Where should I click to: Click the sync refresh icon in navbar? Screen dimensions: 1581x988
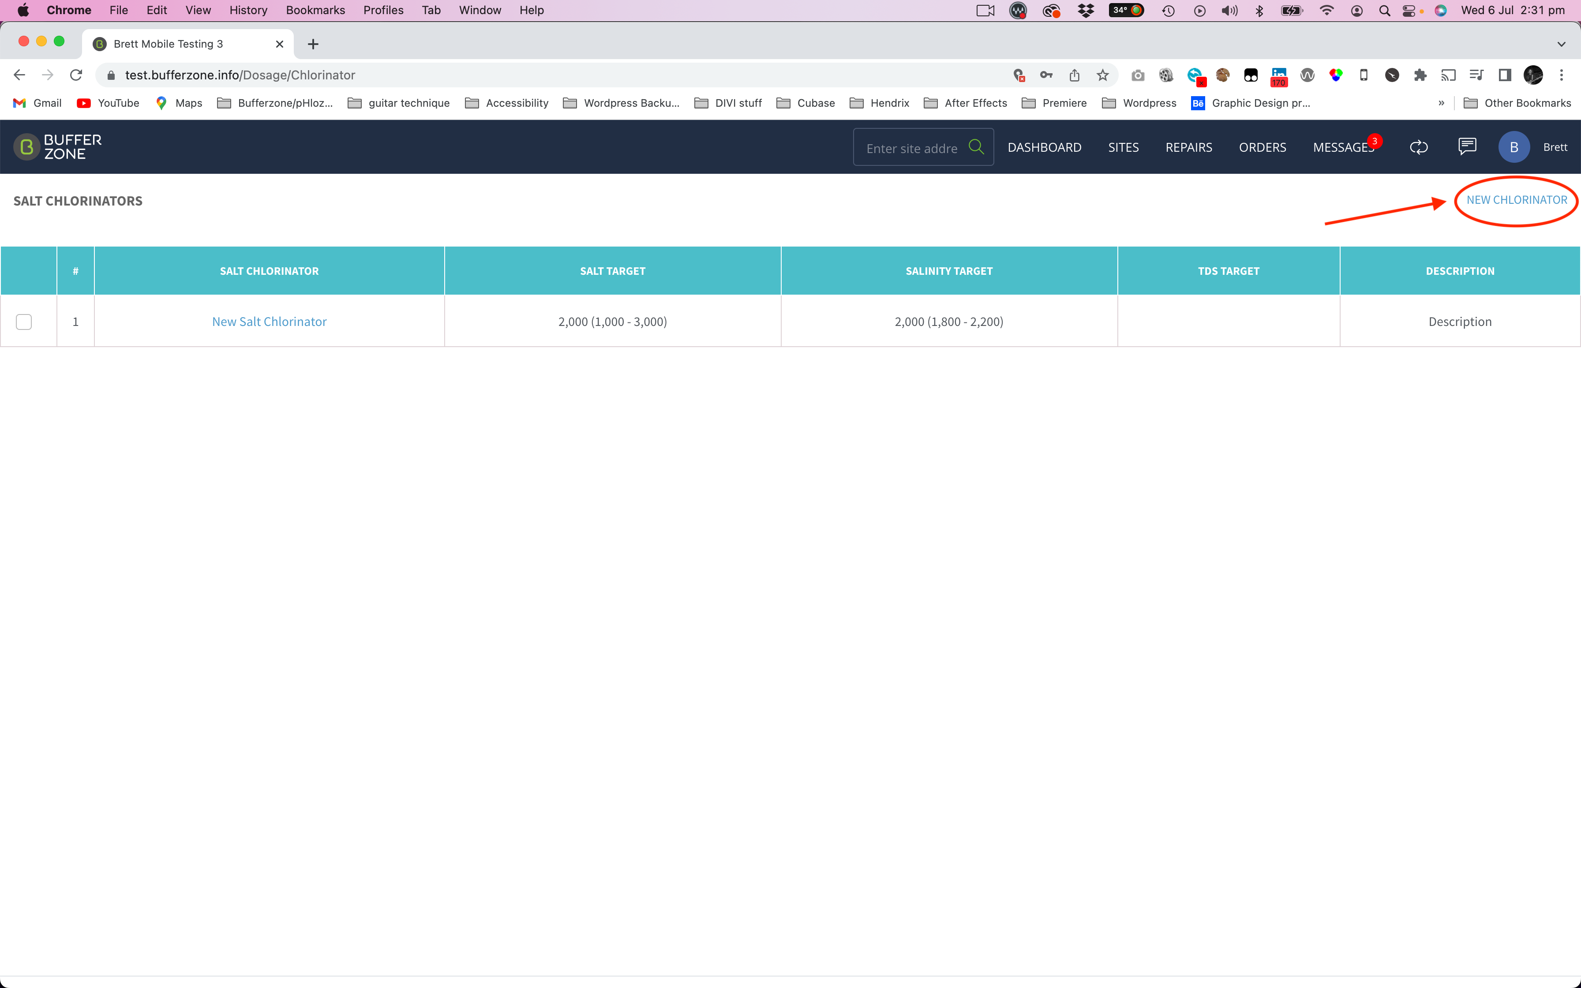tap(1418, 147)
